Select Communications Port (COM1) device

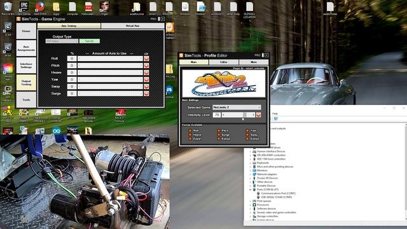pyautogui.click(x=279, y=193)
